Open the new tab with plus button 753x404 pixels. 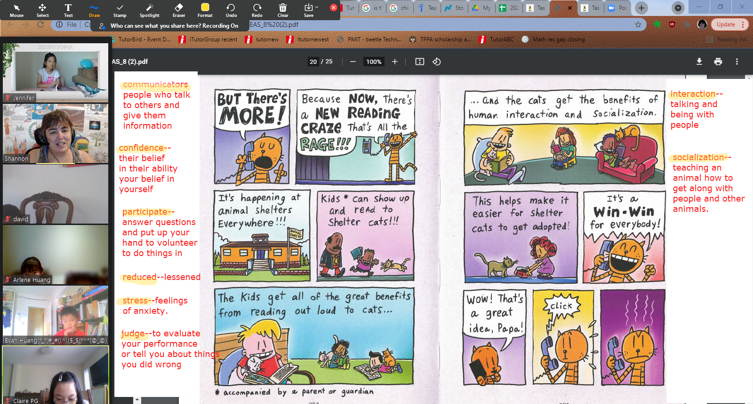click(641, 8)
